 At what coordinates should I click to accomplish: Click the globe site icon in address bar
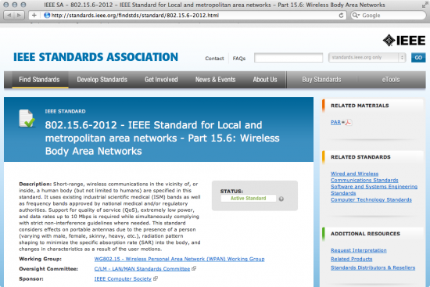pos(47,15)
